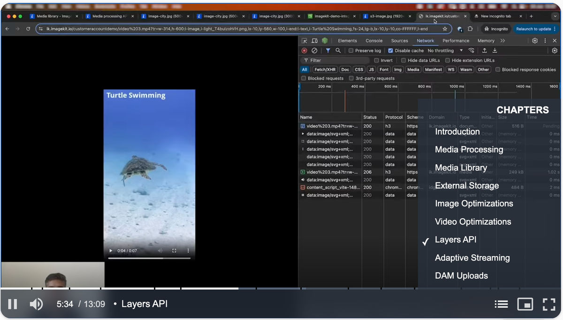Toggle the device toolbar icon
The height and width of the screenshot is (320, 563).
pos(314,41)
